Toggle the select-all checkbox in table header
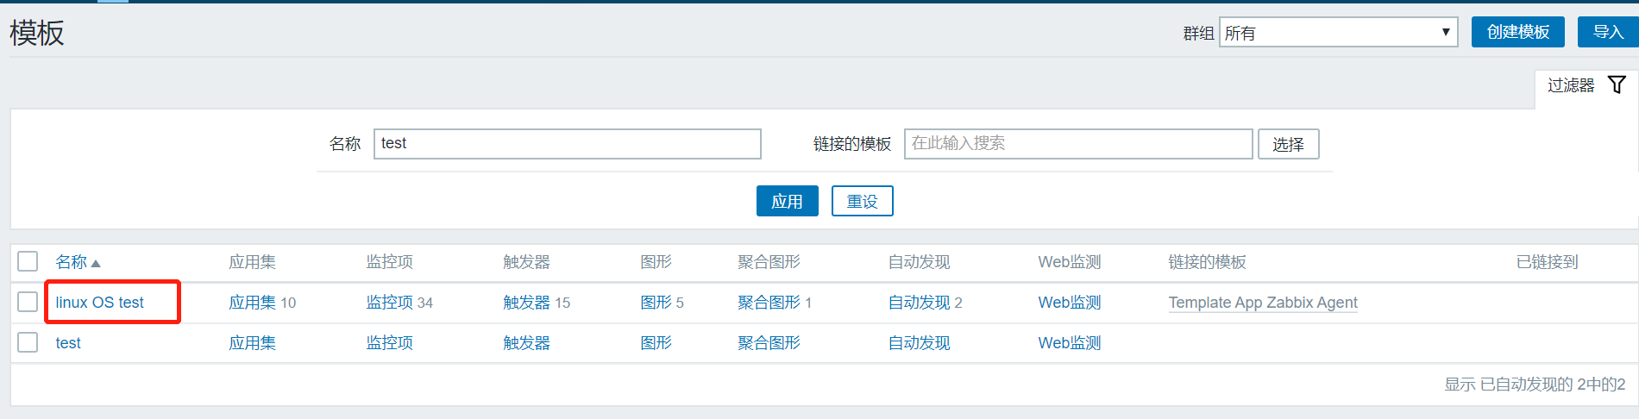Image resolution: width=1639 pixels, height=419 pixels. point(28,261)
